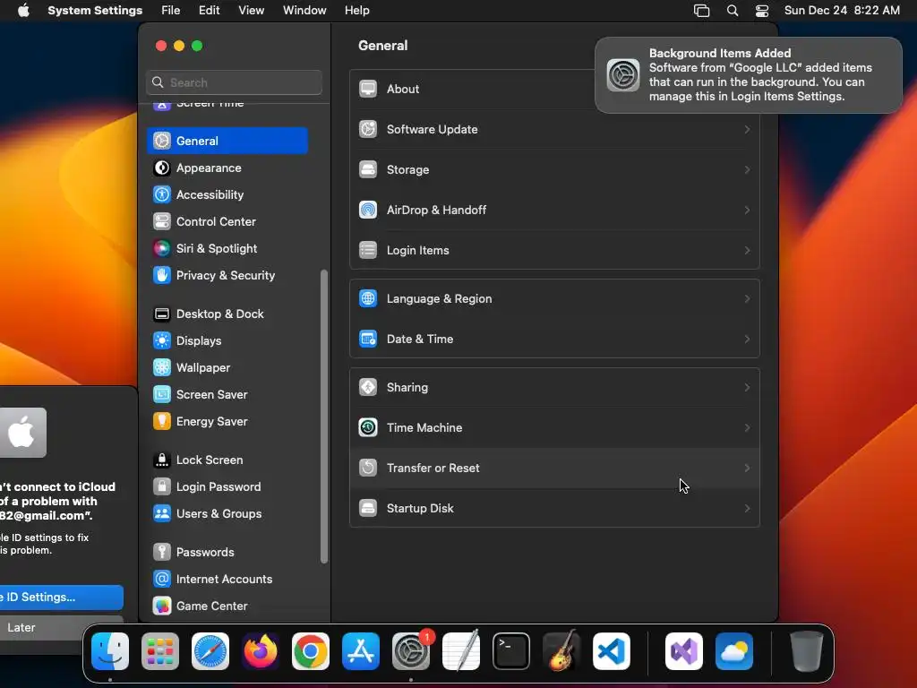Open the Help menu
Image resolution: width=917 pixels, height=688 pixels.
[356, 11]
